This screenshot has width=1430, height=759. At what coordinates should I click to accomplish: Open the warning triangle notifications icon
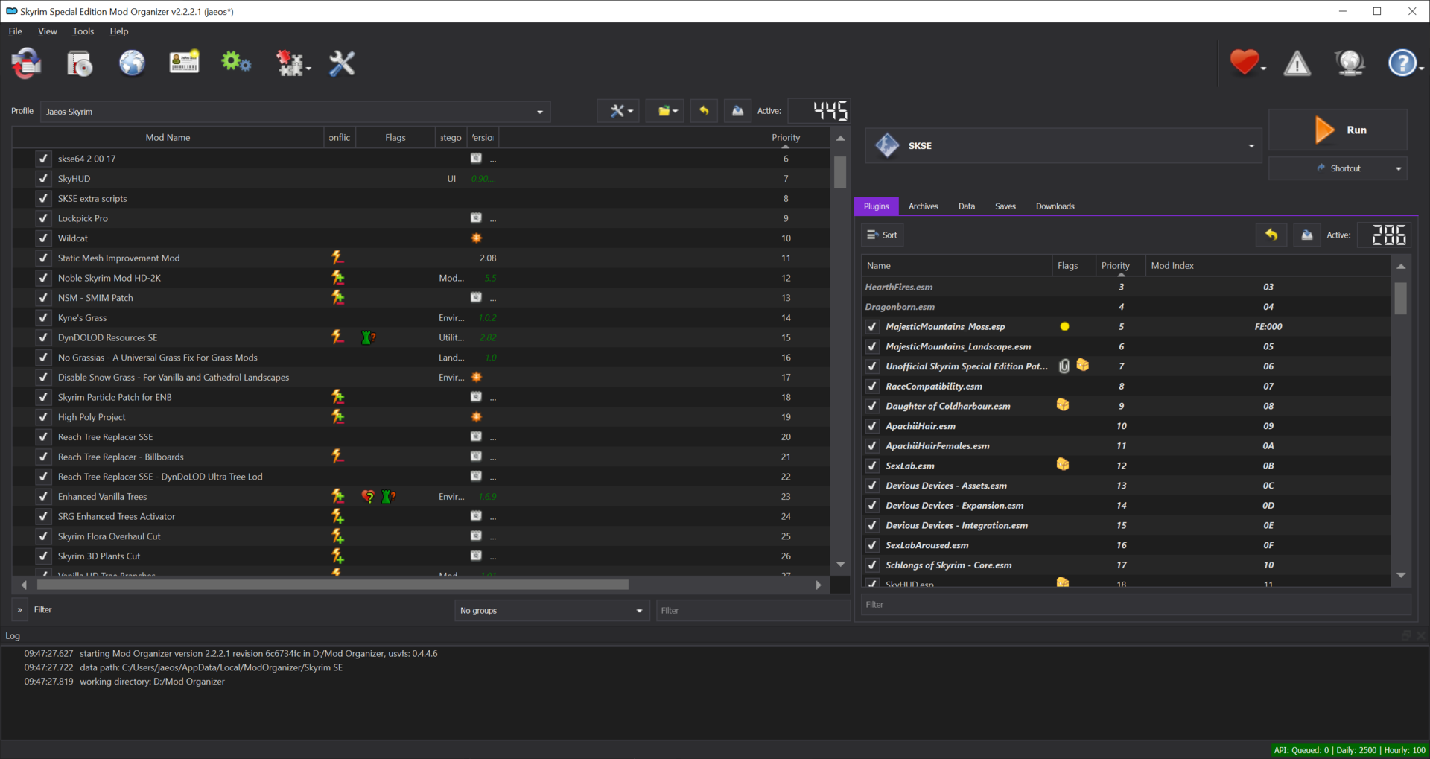click(x=1297, y=63)
